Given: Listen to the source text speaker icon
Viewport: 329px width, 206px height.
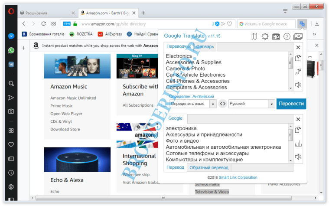Looking at the screenshot, I should pos(298,85).
